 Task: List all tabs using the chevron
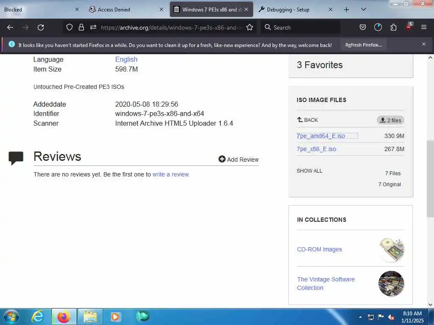tap(364, 9)
